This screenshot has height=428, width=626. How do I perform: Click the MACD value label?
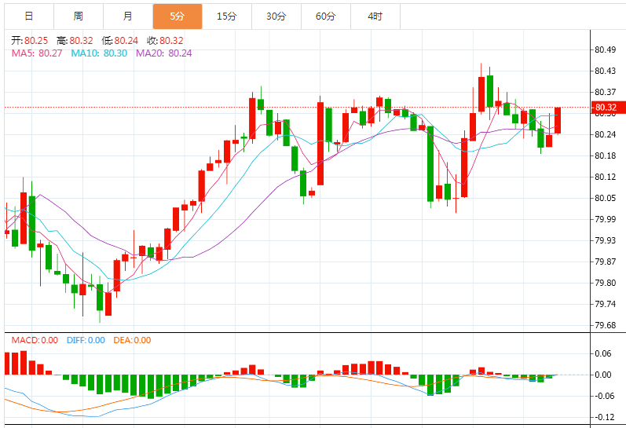(34, 340)
